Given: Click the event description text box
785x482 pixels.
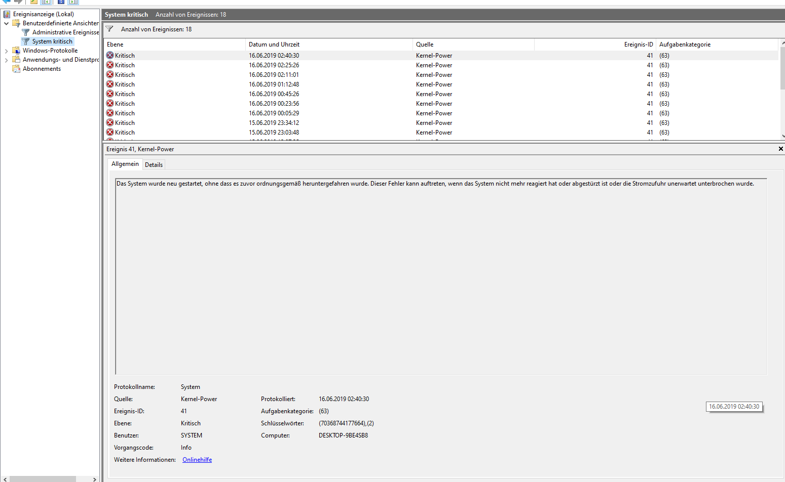Looking at the screenshot, I should (441, 276).
